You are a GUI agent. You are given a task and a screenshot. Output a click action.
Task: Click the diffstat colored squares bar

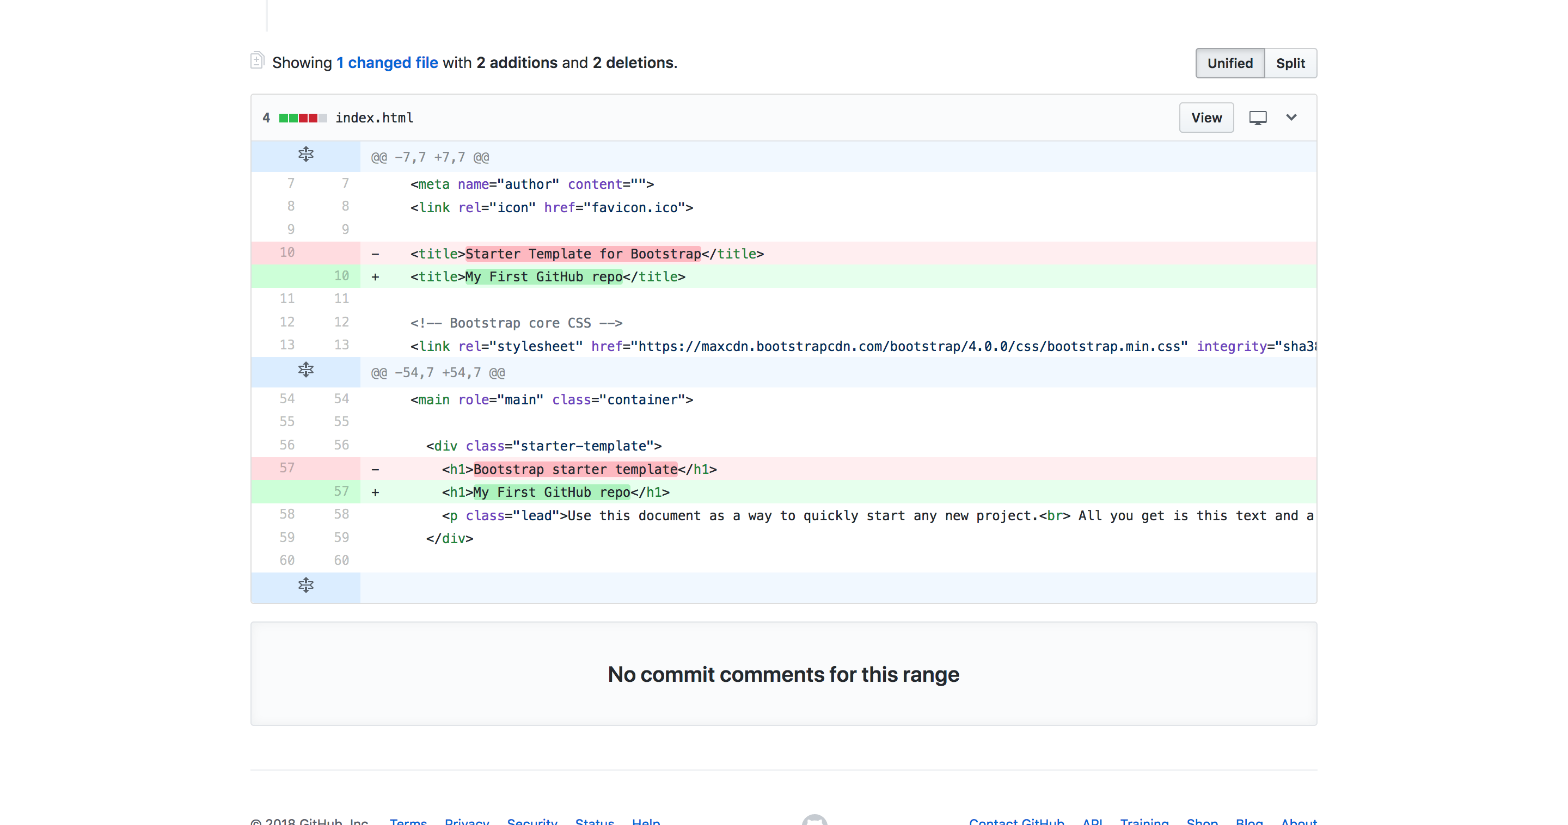coord(303,118)
